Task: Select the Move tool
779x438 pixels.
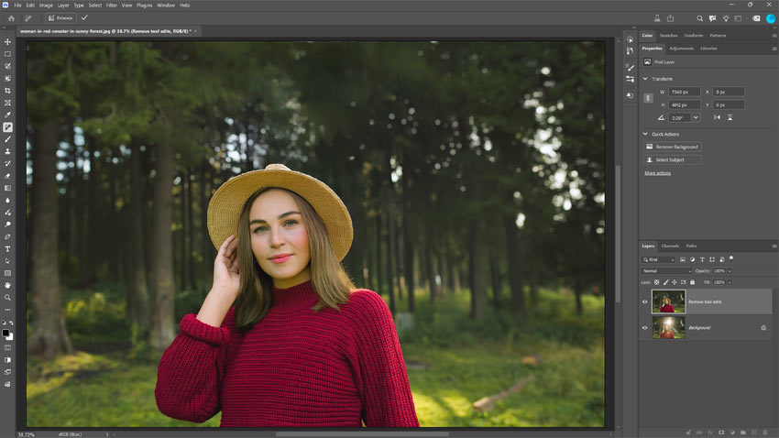Action: [7, 42]
